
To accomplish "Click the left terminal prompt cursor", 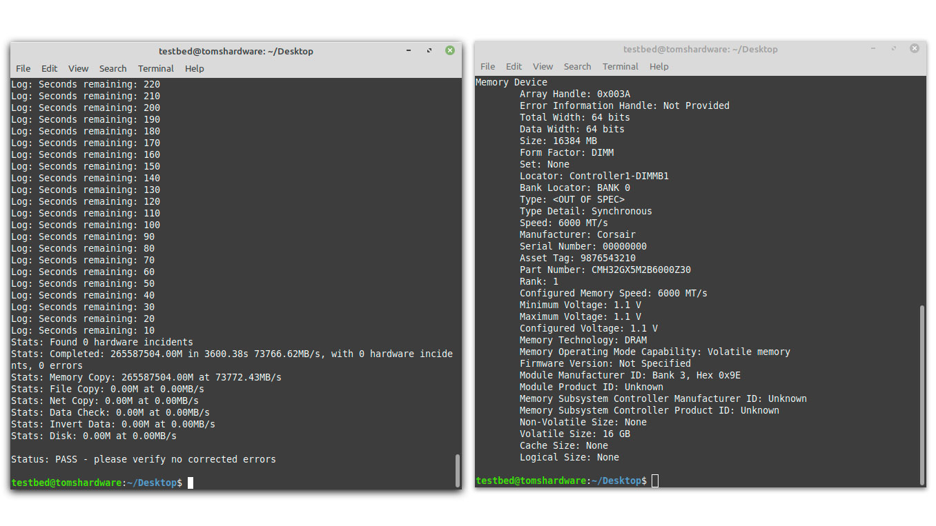I will tap(191, 483).
